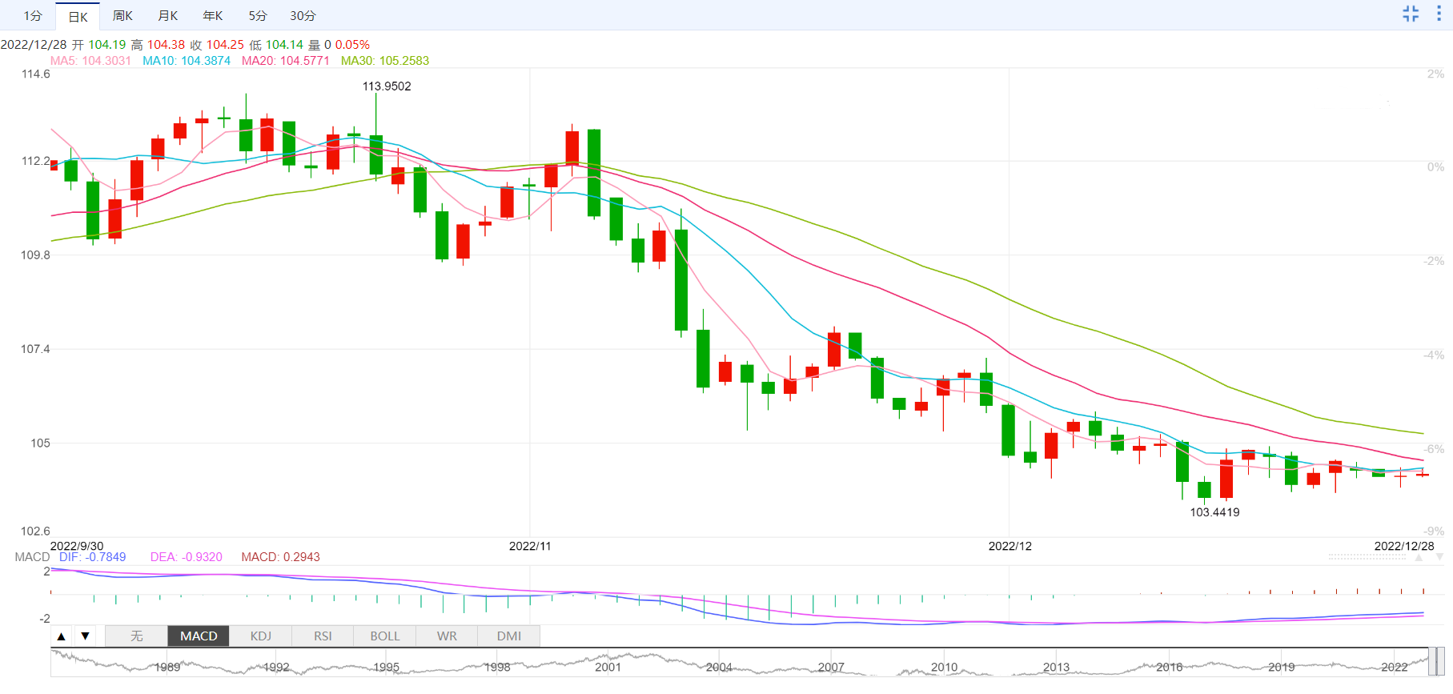
Task: Switch to the 年K yearly chart
Action: click(212, 16)
